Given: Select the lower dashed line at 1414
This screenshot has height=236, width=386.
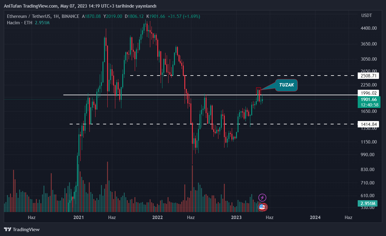Looking at the screenshot, I should (x=152, y=124).
